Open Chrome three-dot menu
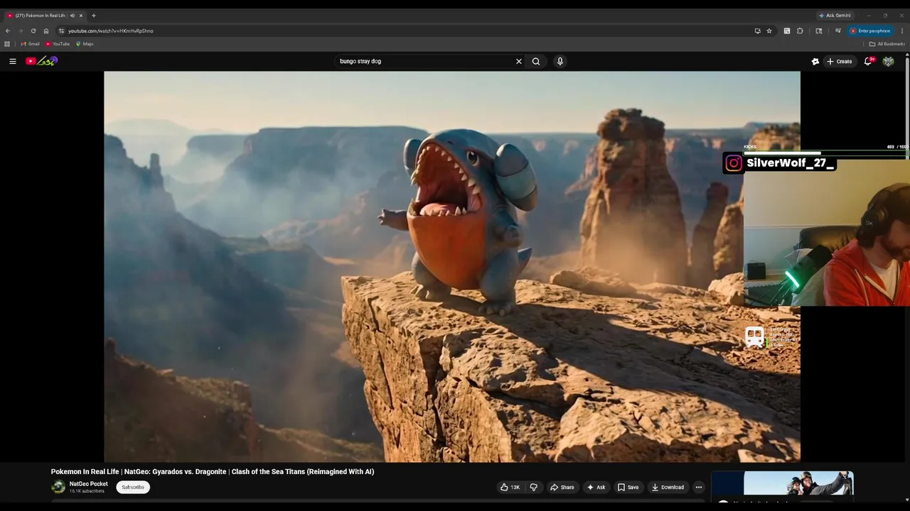910x511 pixels. [902, 31]
